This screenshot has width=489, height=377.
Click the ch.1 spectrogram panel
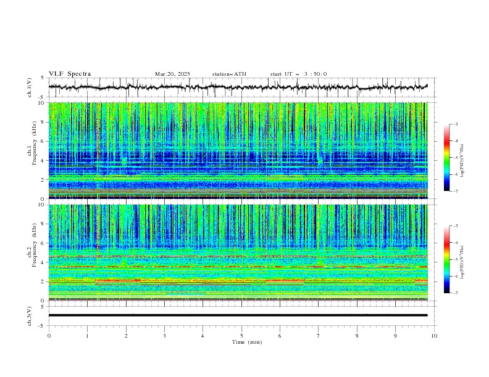click(x=238, y=150)
